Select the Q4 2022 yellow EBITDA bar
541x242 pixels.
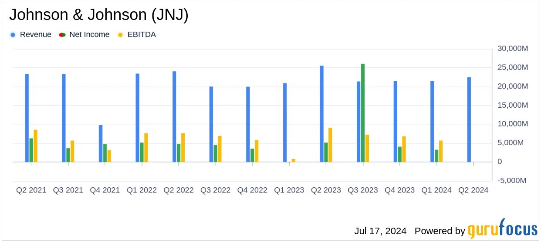click(x=257, y=151)
